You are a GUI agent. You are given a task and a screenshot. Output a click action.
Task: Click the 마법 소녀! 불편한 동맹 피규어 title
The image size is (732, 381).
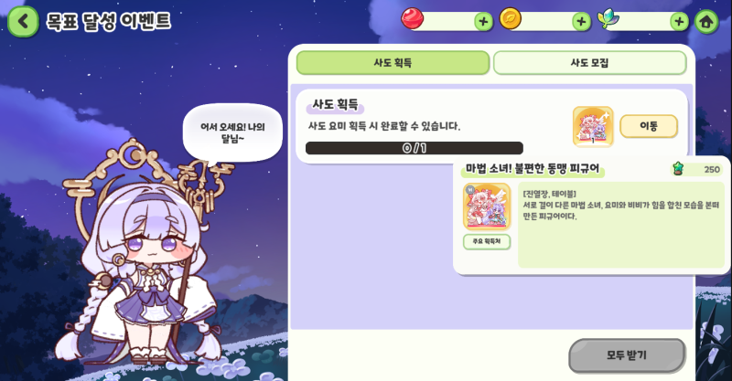tap(533, 169)
